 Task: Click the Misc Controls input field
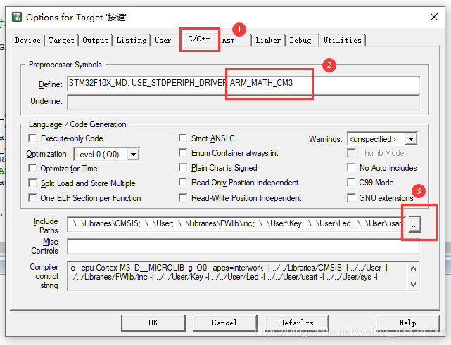[243, 246]
